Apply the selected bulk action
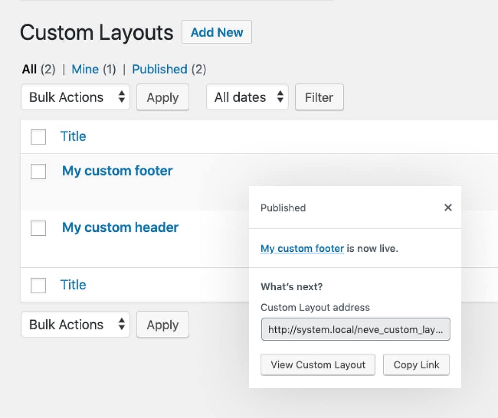The width and height of the screenshot is (498, 418). (x=162, y=97)
